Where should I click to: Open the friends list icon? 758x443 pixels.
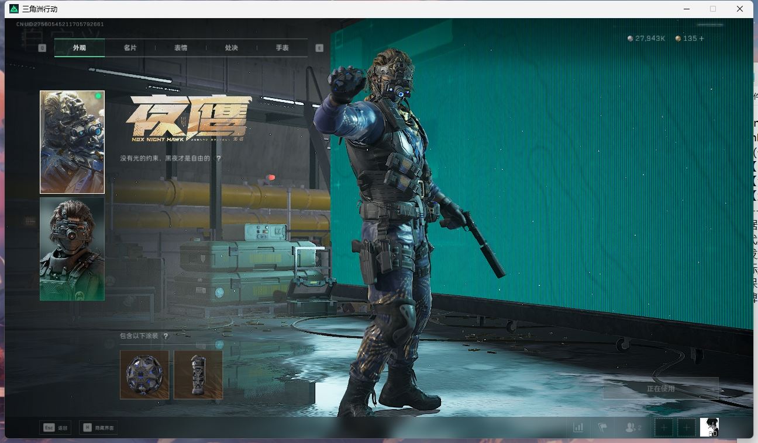pyautogui.click(x=633, y=427)
